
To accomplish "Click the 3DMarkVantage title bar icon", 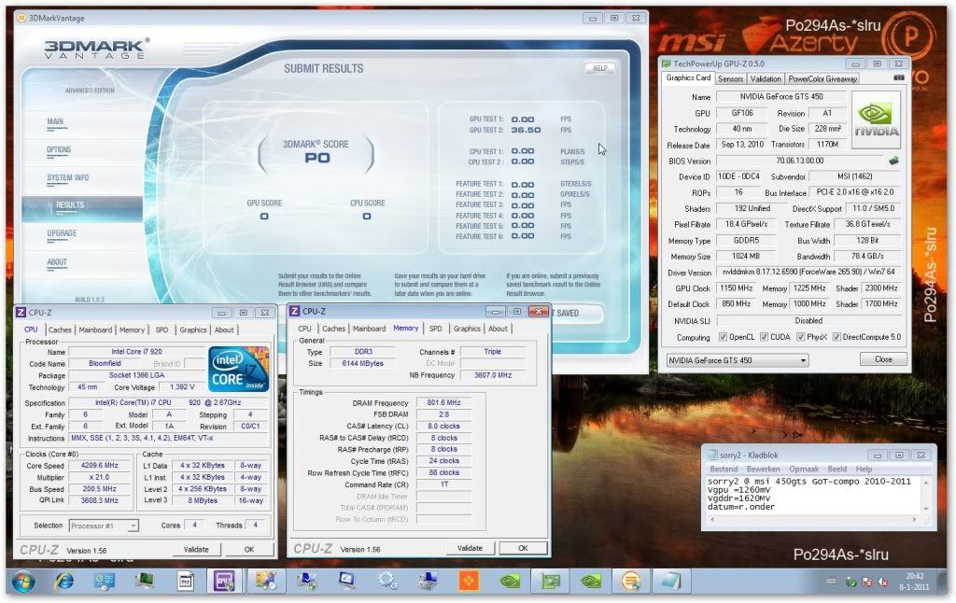I will pyautogui.click(x=21, y=18).
